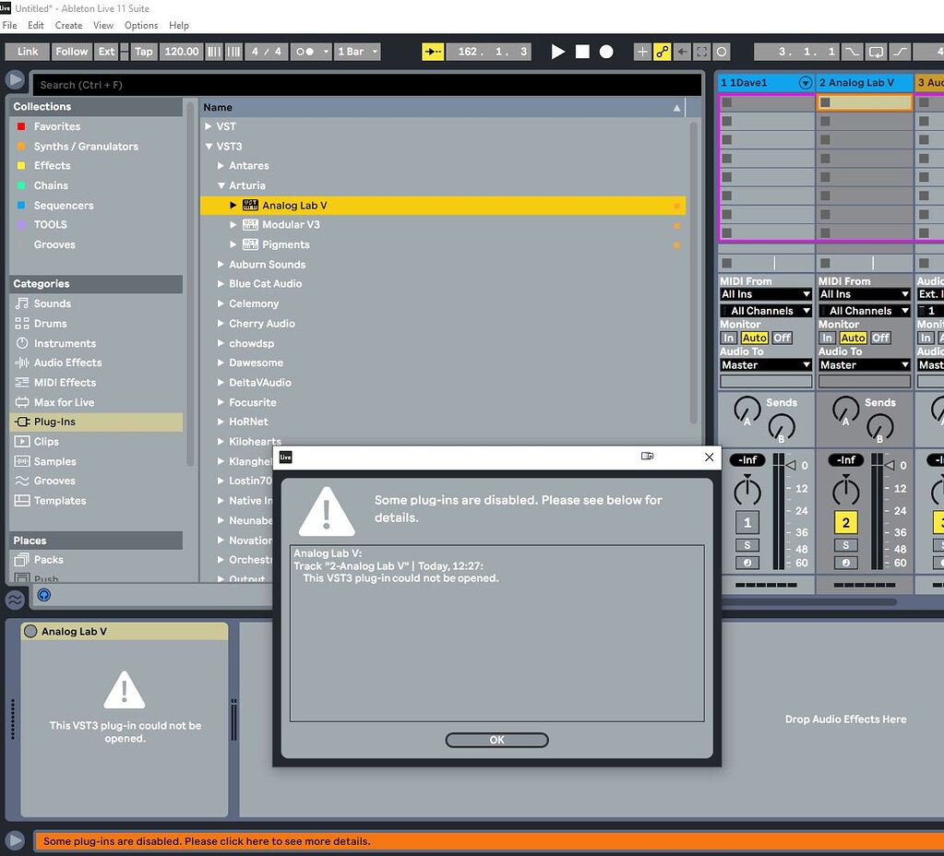Enable Follow playback toggle
The height and width of the screenshot is (856, 944).
[x=71, y=52]
